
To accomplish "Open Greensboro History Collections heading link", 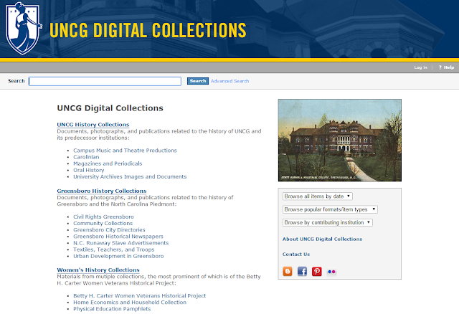I will point(102,191).
